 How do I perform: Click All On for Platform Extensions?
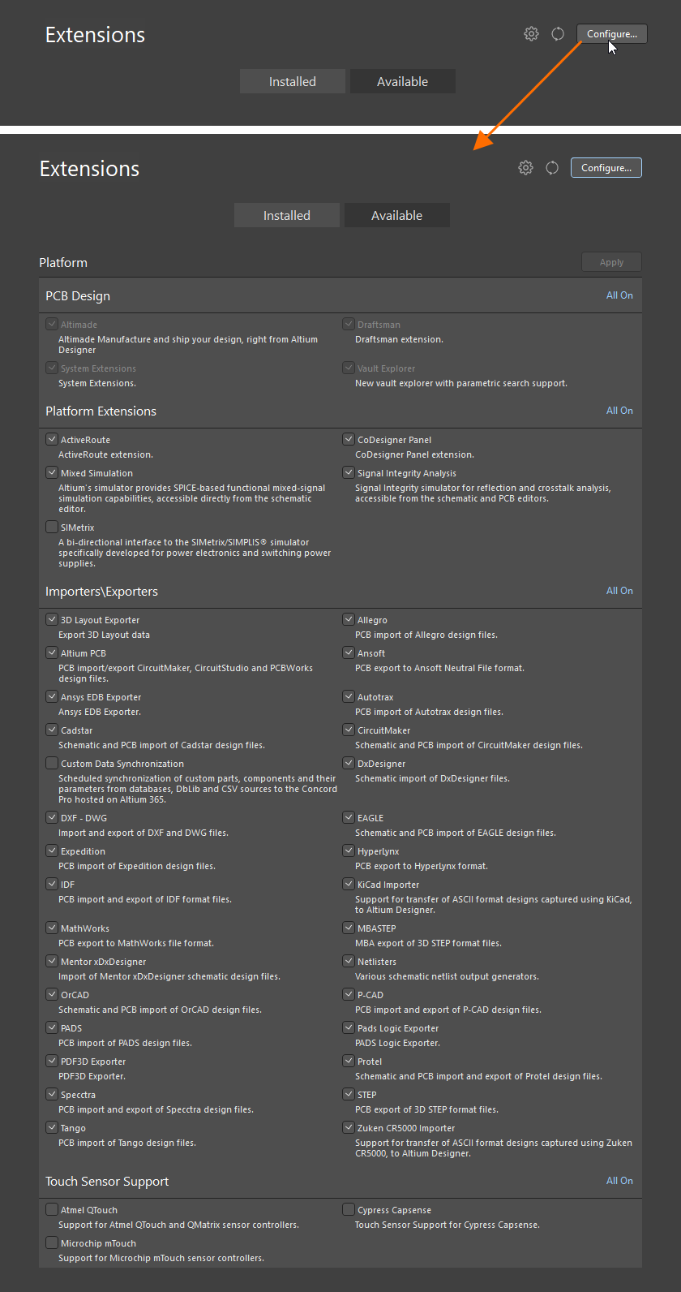619,411
